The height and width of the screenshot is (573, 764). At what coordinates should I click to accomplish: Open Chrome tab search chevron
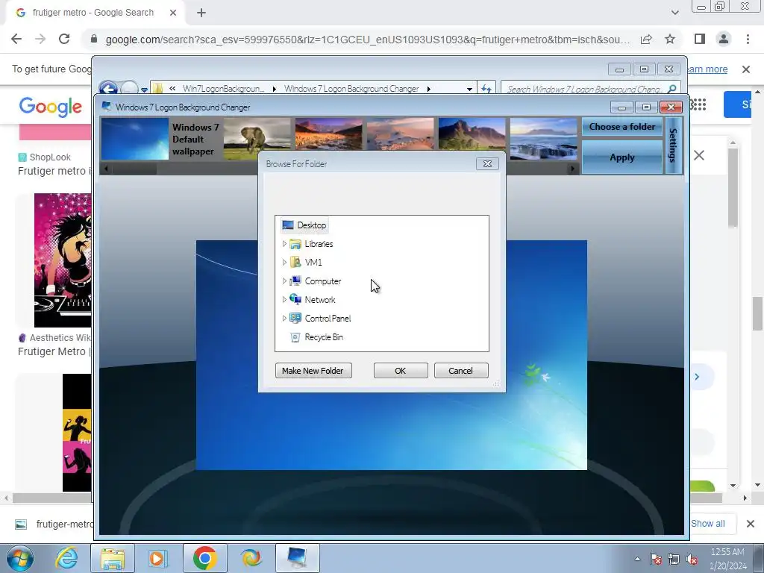tap(674, 13)
